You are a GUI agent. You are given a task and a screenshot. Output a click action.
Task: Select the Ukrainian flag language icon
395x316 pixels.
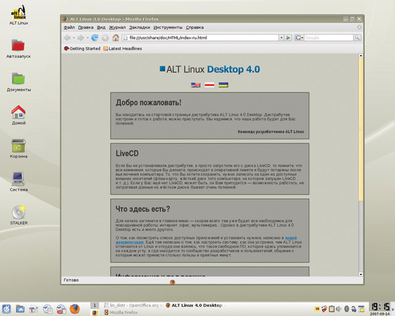tap(223, 85)
